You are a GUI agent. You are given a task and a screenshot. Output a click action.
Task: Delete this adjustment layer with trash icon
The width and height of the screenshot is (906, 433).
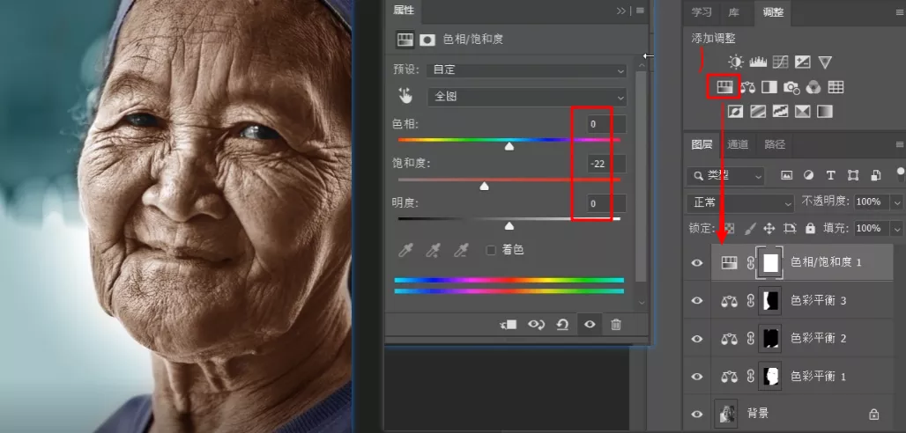point(616,325)
